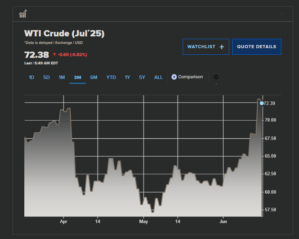Click the red price change indicator -0.60
This screenshot has width=299, height=239.
[70, 55]
